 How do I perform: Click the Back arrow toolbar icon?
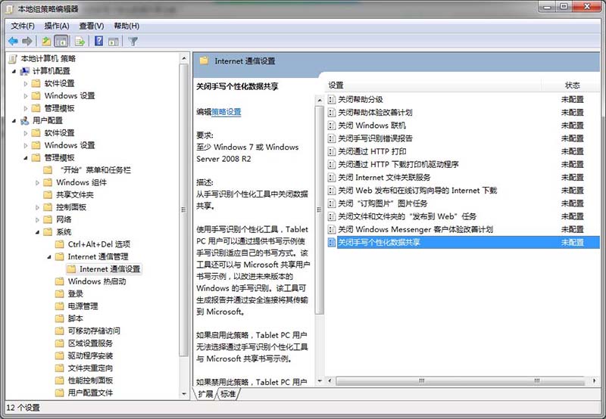click(x=13, y=41)
